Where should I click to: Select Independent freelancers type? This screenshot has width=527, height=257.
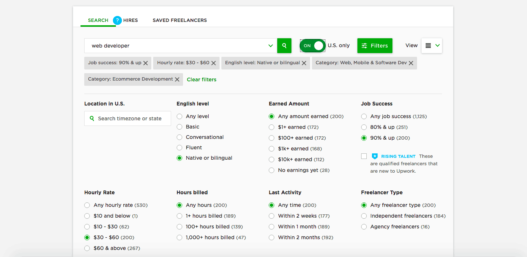[364, 216]
